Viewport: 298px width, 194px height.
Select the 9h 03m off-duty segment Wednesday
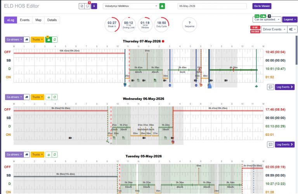point(61,111)
